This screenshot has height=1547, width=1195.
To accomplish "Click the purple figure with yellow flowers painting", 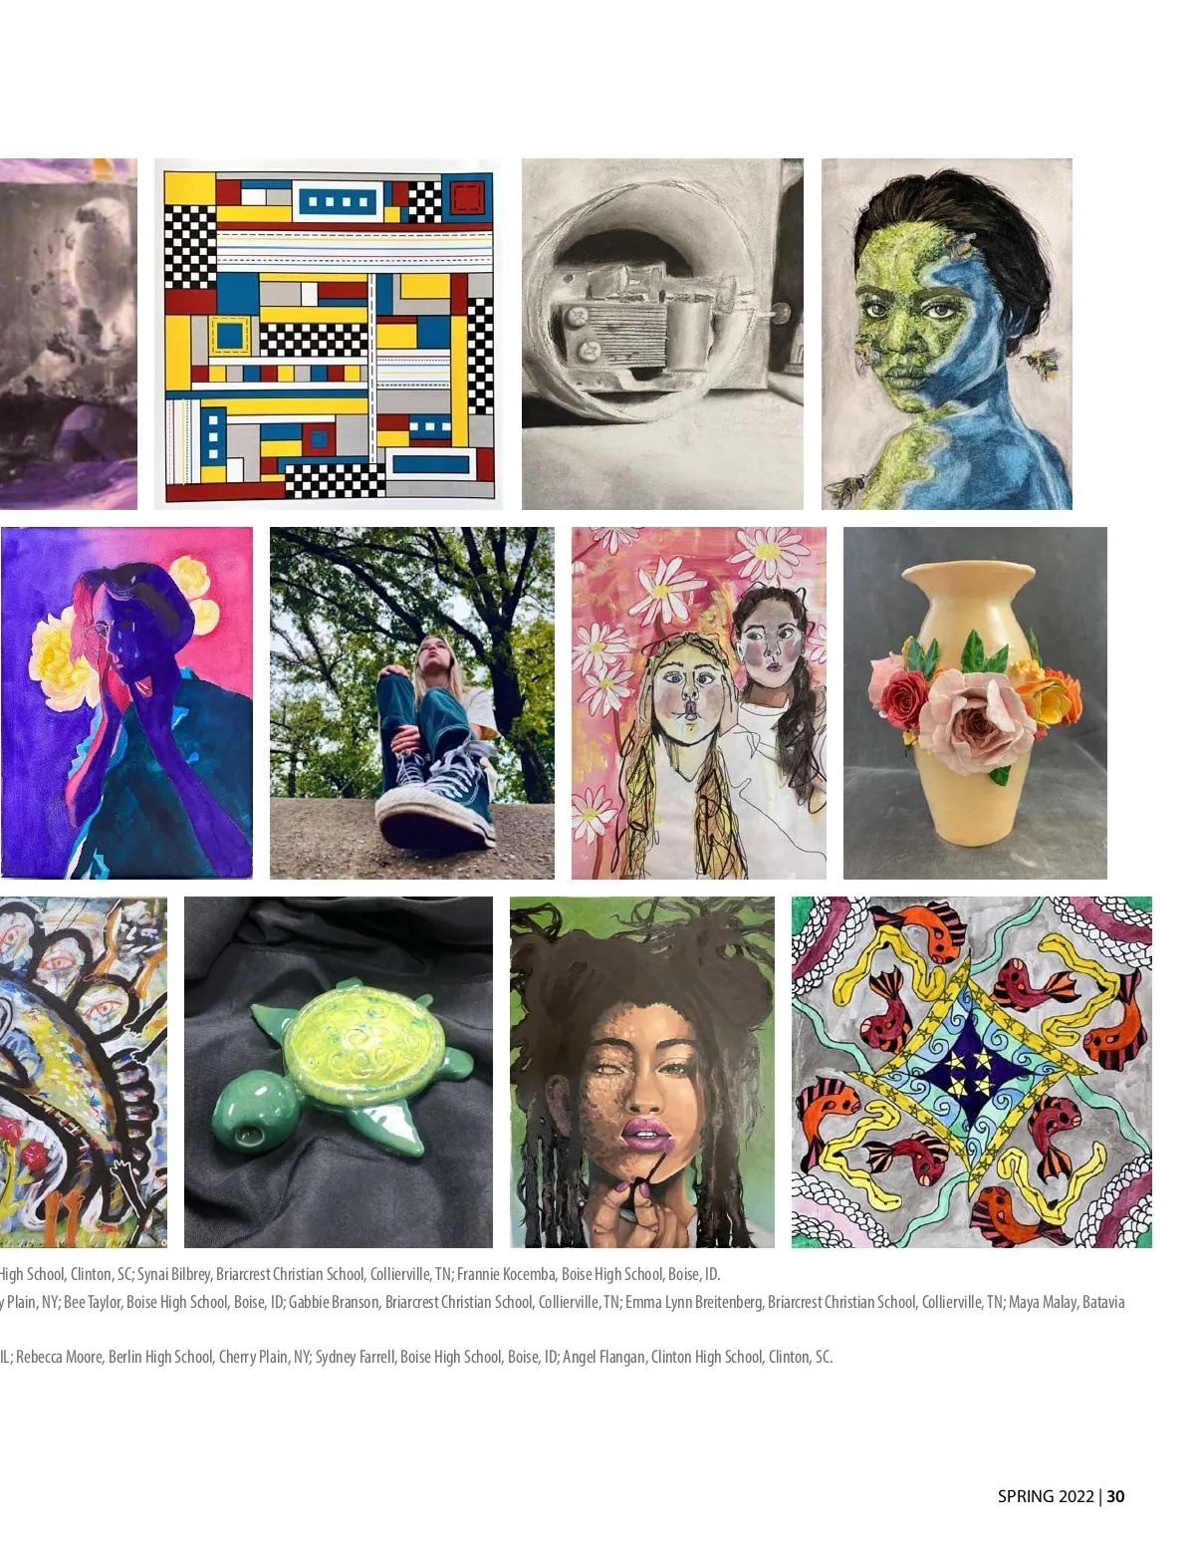I will pos(126,703).
